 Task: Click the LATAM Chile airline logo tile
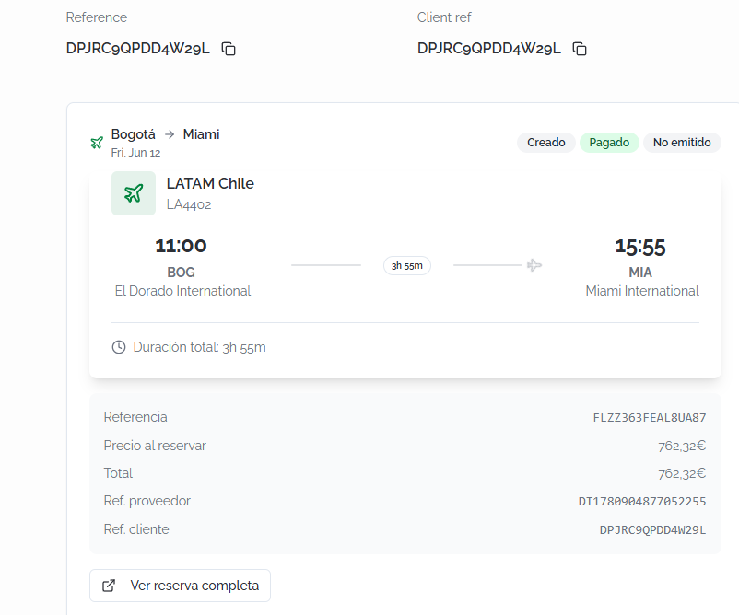[134, 193]
